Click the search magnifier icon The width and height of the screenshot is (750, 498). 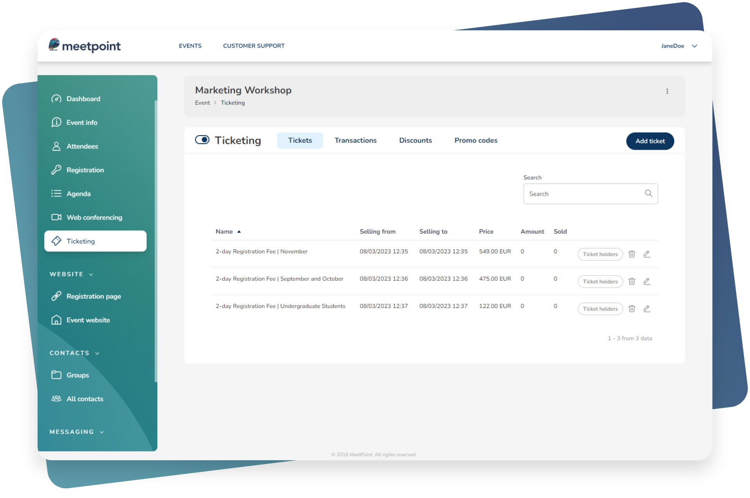[x=648, y=193]
